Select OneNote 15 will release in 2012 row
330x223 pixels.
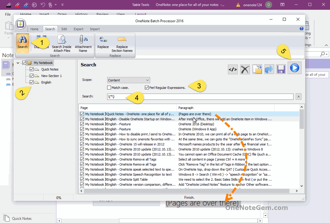tap(189, 144)
